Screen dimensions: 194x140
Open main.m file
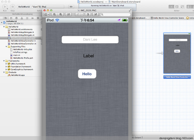(x=17, y=55)
